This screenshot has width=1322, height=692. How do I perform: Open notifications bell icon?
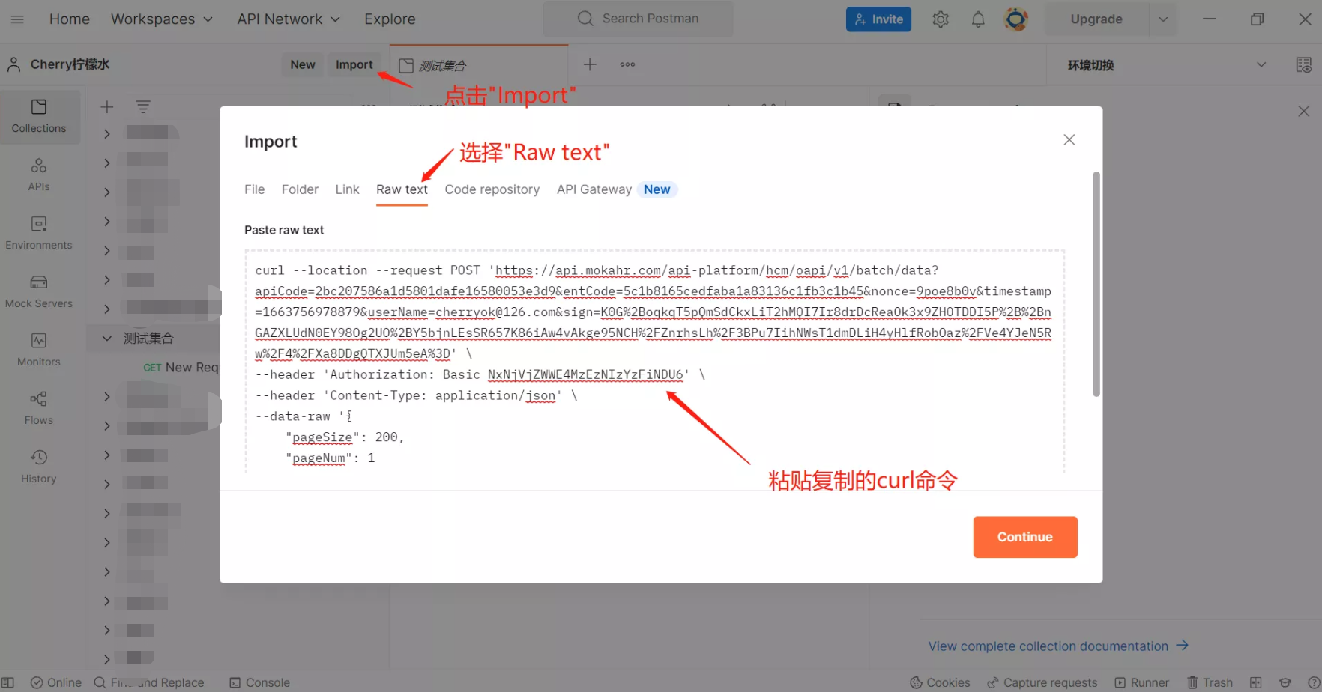click(x=978, y=19)
